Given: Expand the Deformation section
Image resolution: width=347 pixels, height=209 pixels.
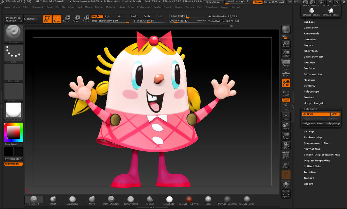Looking at the screenshot, I should click(313, 74).
